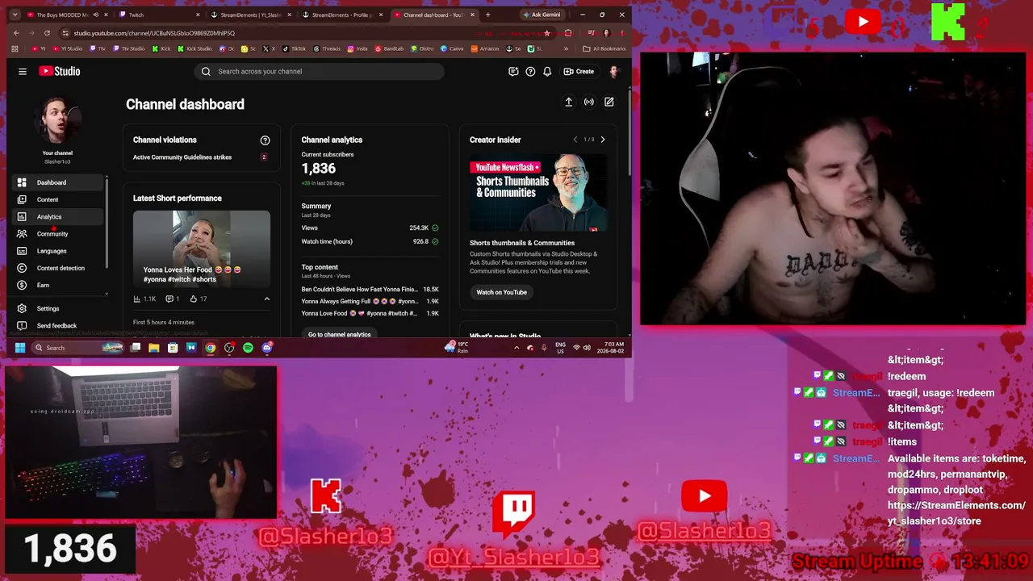Open Discord from the taskbar
Screen dimensions: 1033x581
[267, 348]
